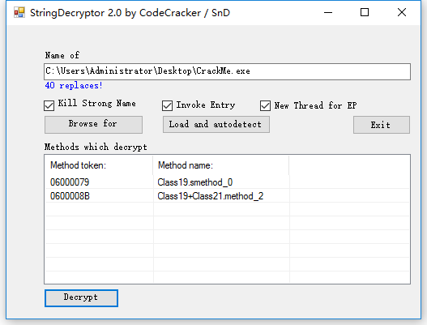Click Class19+Class21.method_2 method name cell
The height and width of the screenshot is (325, 427).
[210, 196]
